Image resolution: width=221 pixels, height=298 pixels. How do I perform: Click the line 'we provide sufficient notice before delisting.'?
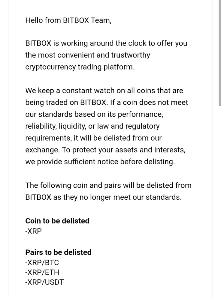(x=100, y=162)
